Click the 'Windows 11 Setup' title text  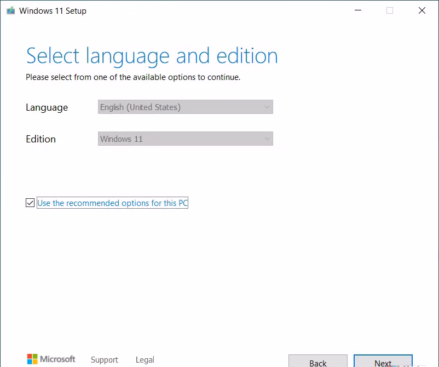click(x=53, y=10)
